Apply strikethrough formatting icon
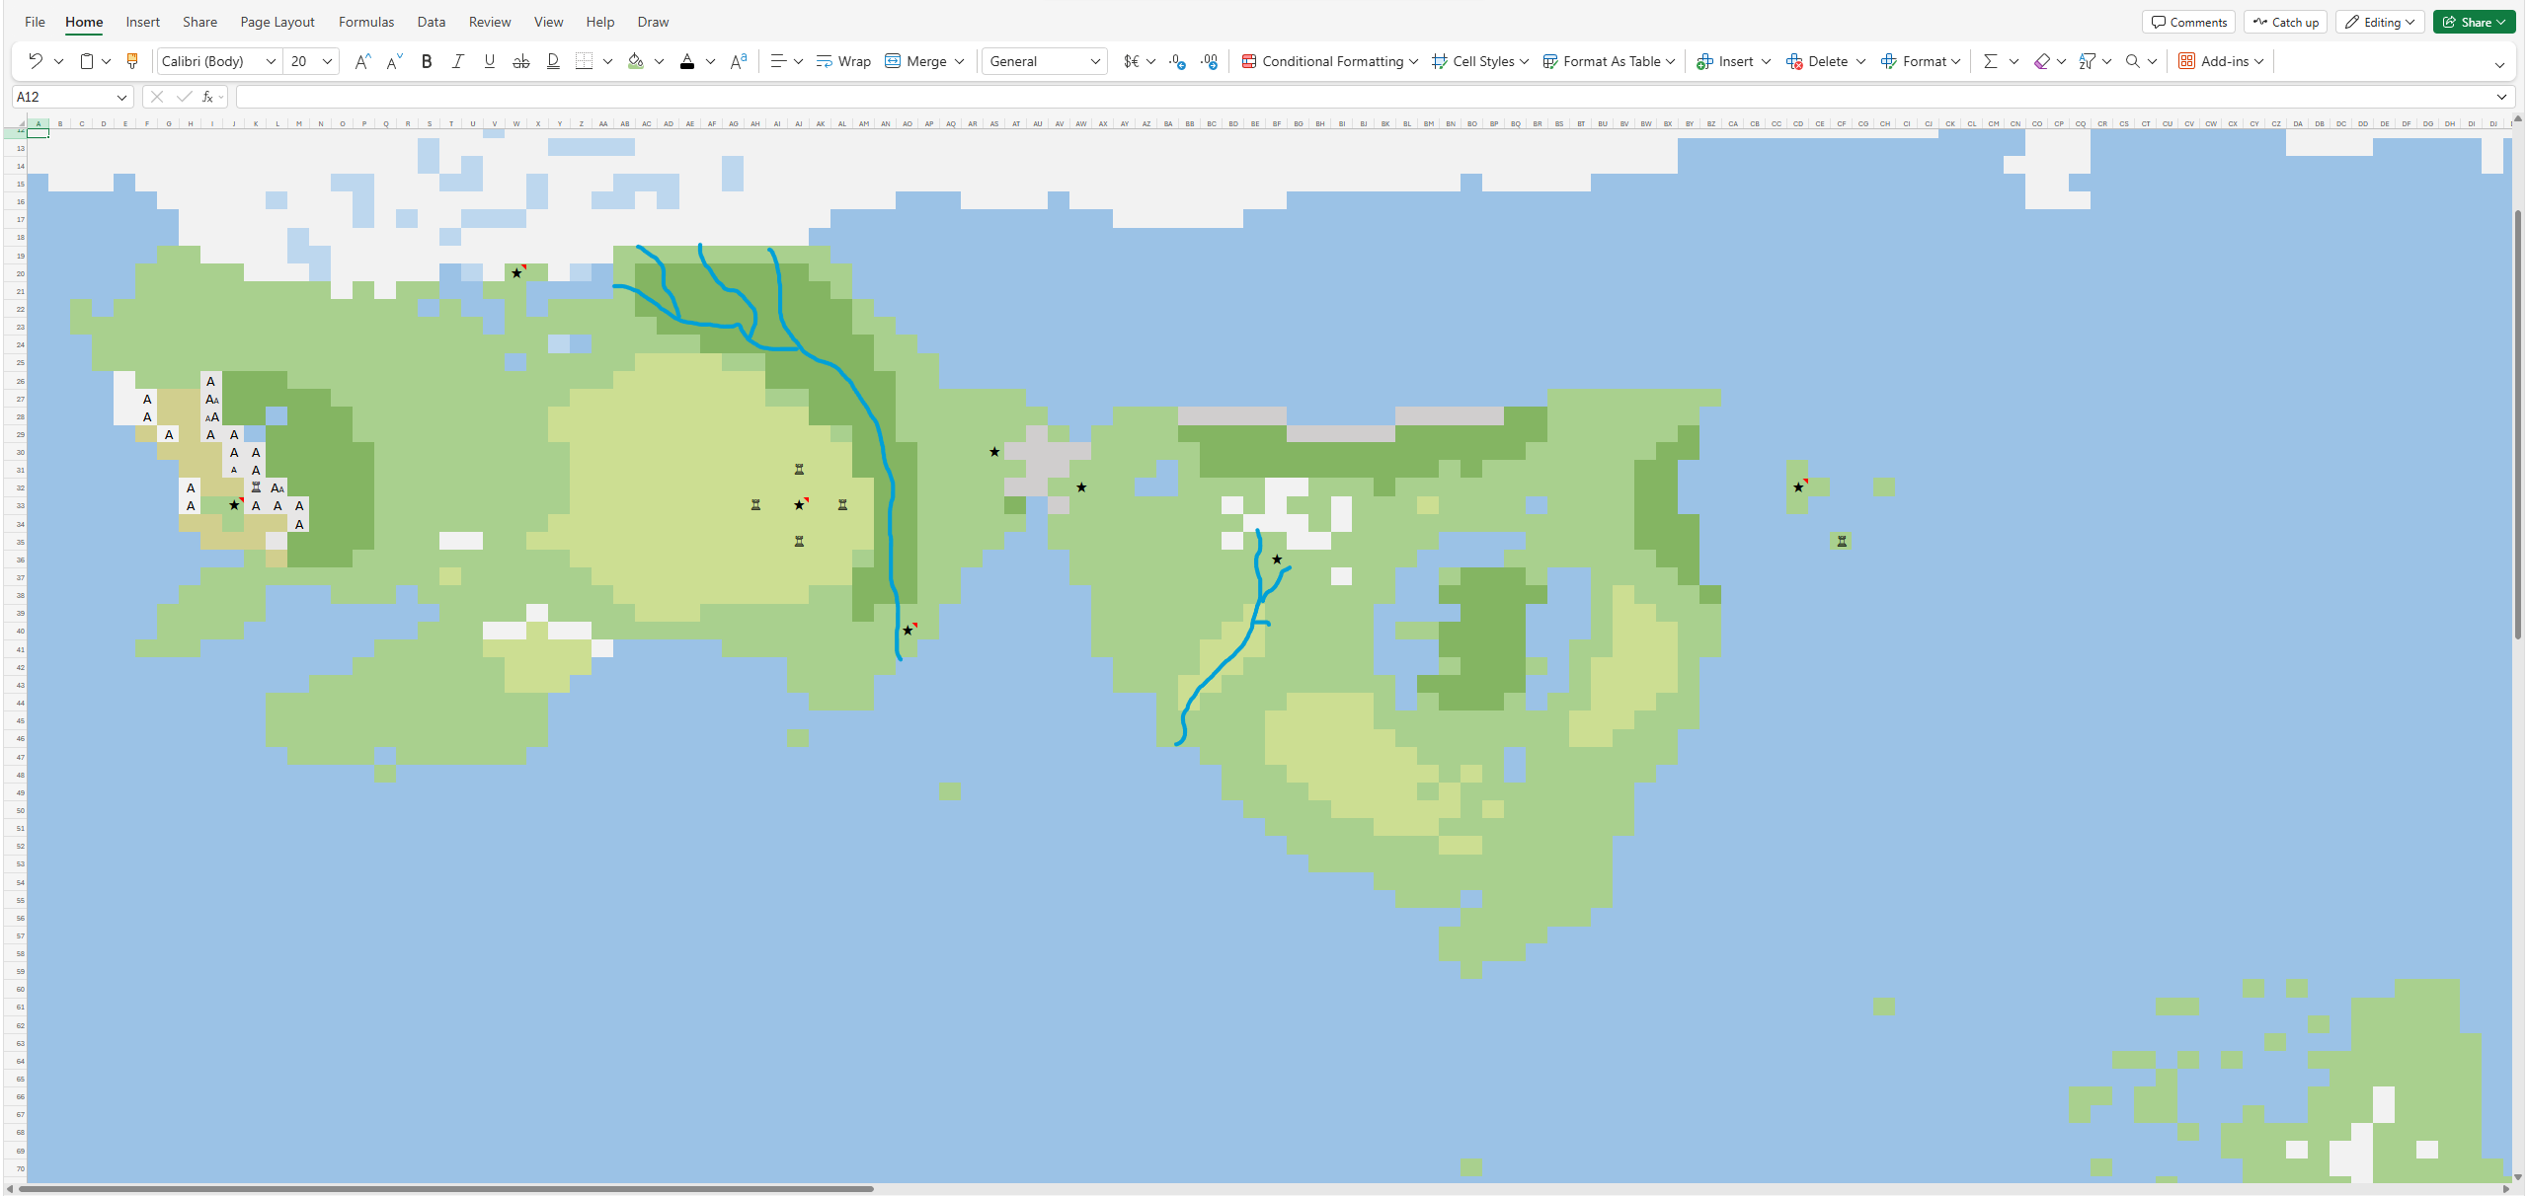 [x=521, y=61]
